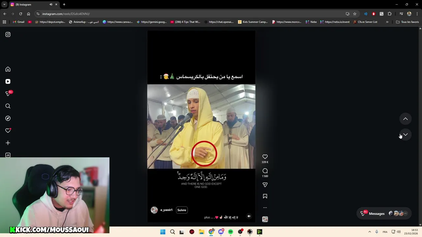Go to next reel with down chevron
Image resolution: width=422 pixels, height=237 pixels.
[406, 135]
